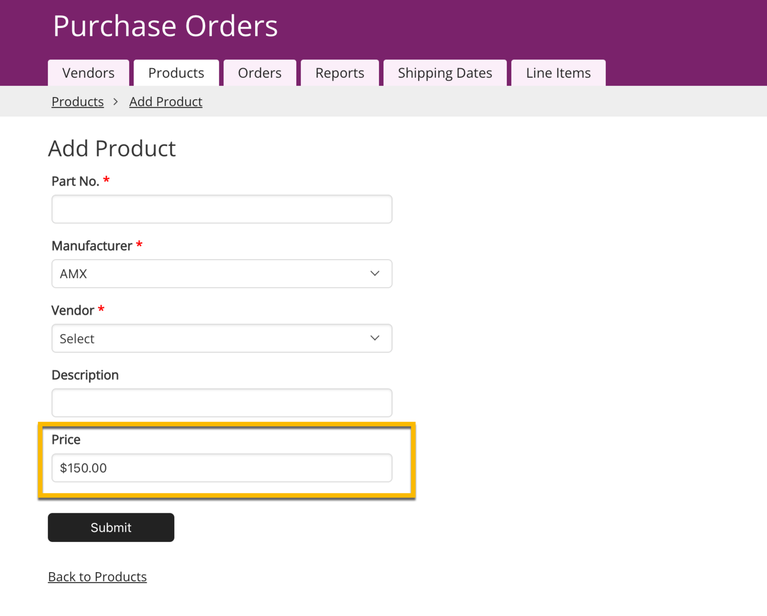Click the Part No. field label
Image resolution: width=767 pixels, height=616 pixels.
tap(75, 181)
